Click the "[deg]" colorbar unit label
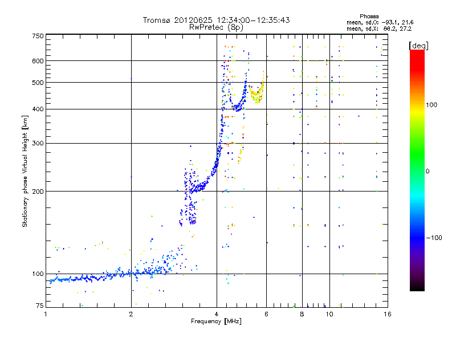Viewport: 456px width, 342px height. (418, 46)
